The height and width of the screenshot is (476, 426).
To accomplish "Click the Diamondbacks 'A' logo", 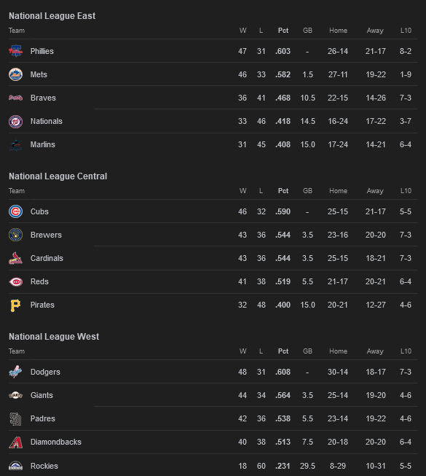I will 15,442.
